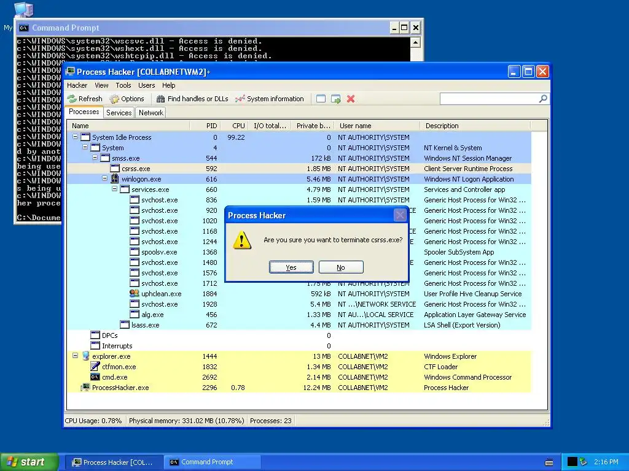Viewport: 629px width, 471px height.
Task: Open Options from the toolbar
Action: click(127, 99)
